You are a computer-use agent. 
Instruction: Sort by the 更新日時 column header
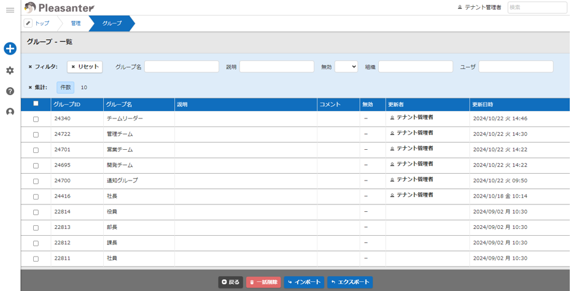click(x=482, y=104)
